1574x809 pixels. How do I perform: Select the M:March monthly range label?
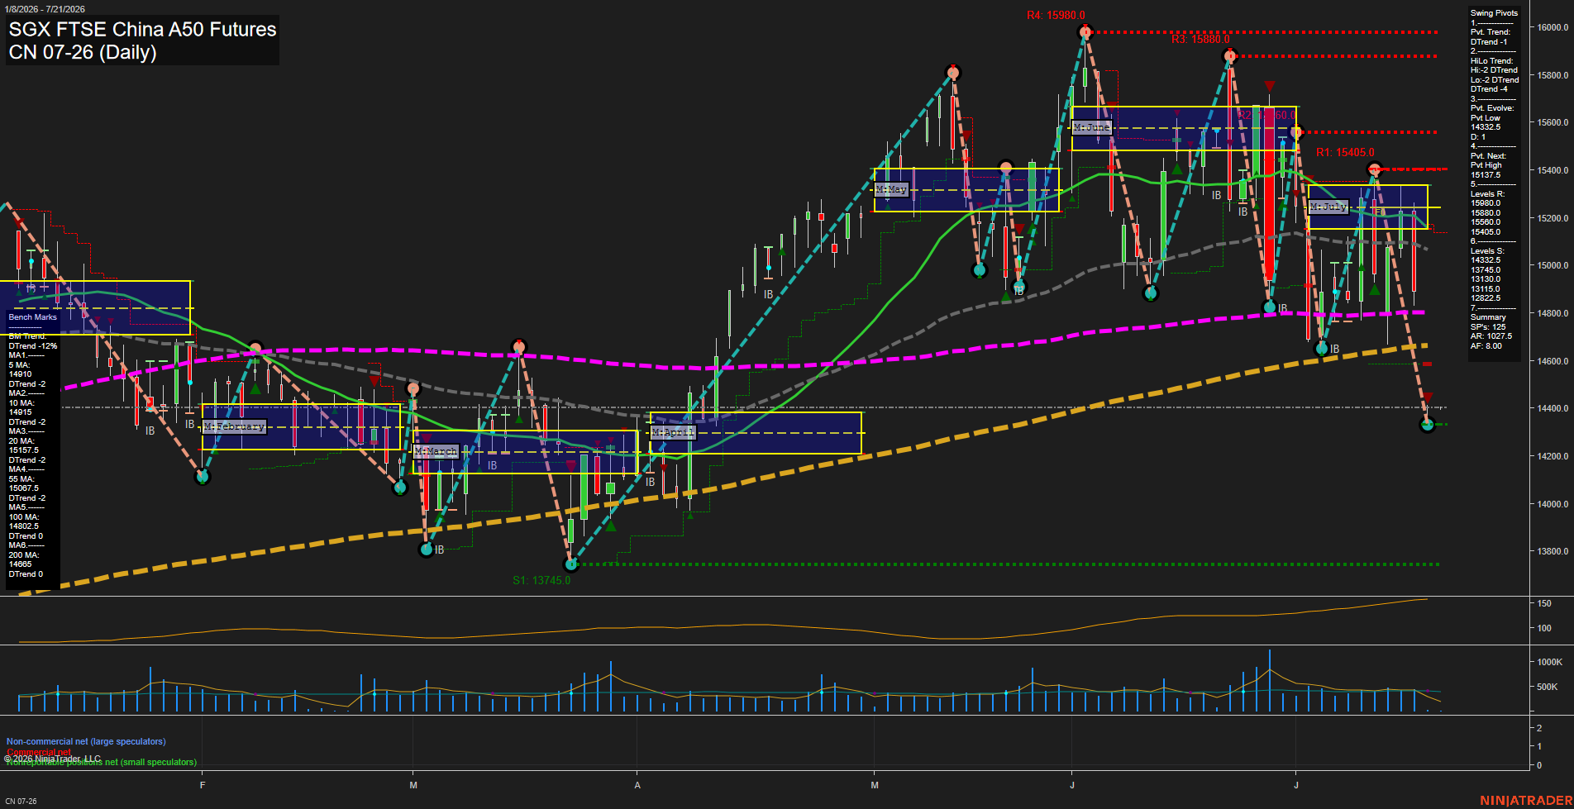tap(436, 451)
